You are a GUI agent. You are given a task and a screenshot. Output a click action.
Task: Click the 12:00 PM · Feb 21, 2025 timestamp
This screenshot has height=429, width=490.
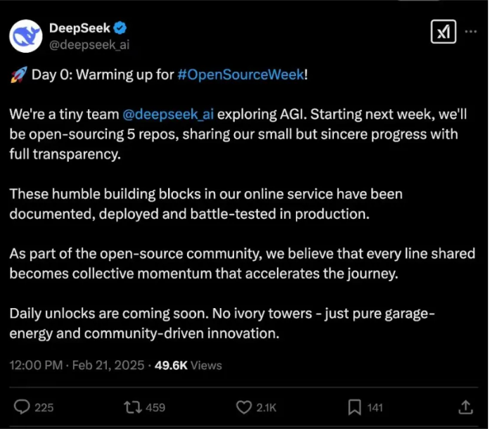(77, 365)
